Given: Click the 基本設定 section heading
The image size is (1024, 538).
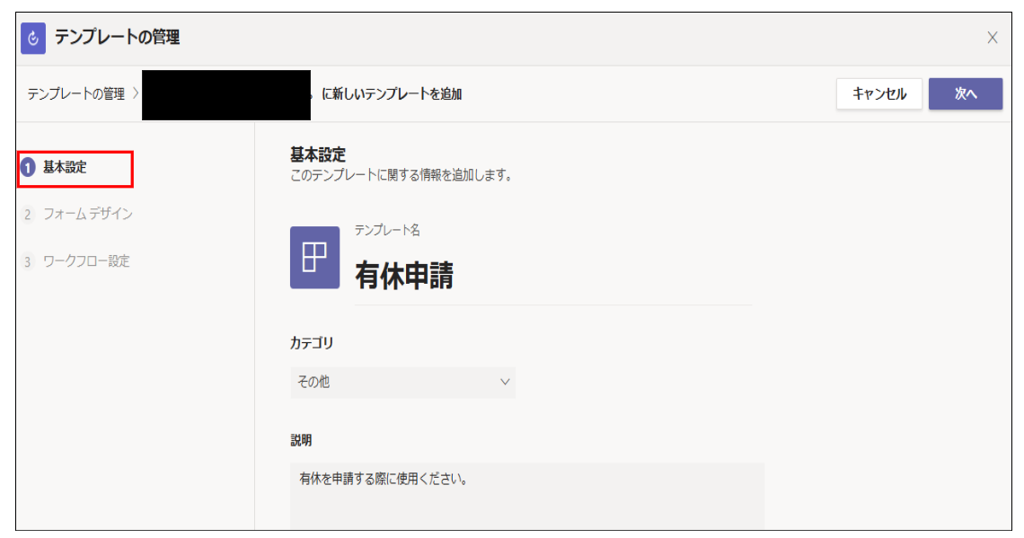Looking at the screenshot, I should [318, 154].
